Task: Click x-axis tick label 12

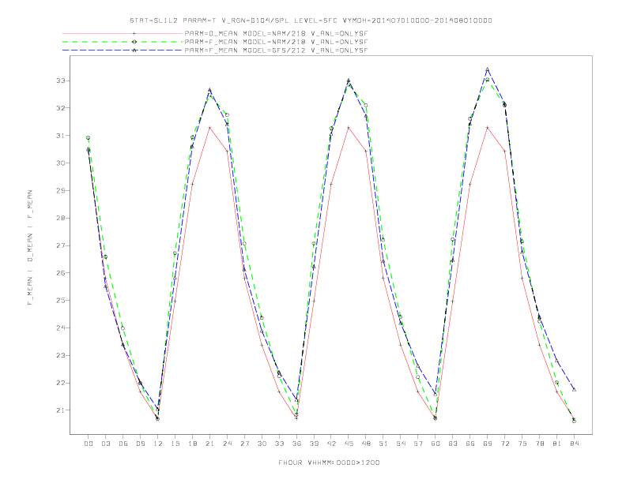Action: [x=158, y=444]
